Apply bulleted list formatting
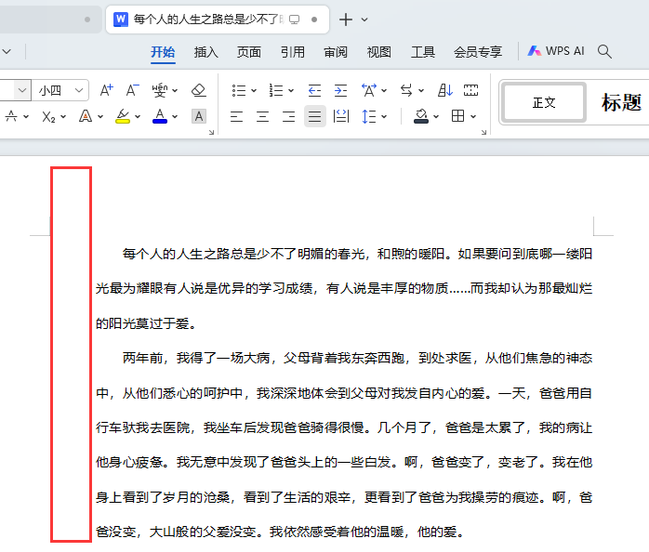 point(239,90)
